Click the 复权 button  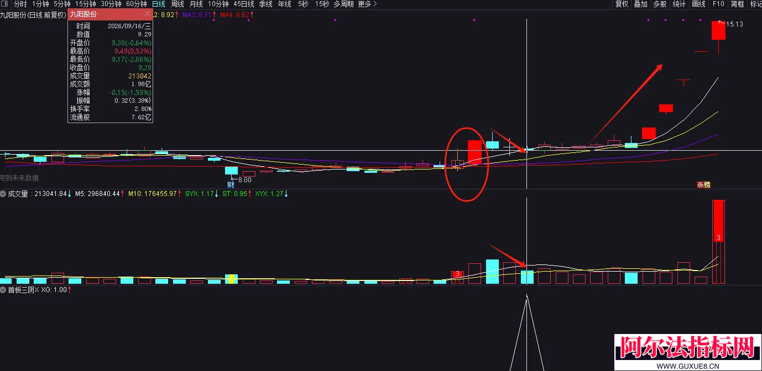point(622,4)
